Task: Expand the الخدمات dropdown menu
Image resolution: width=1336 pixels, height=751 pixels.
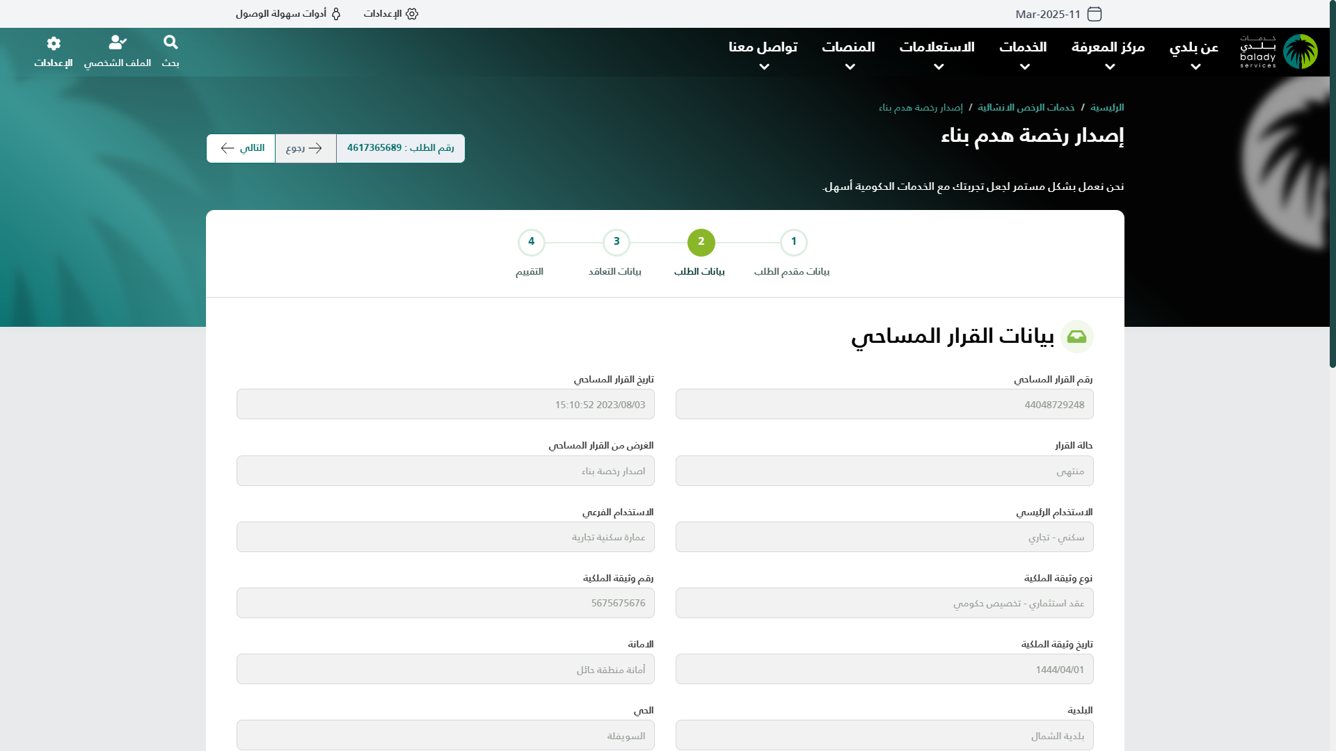Action: [x=1023, y=54]
